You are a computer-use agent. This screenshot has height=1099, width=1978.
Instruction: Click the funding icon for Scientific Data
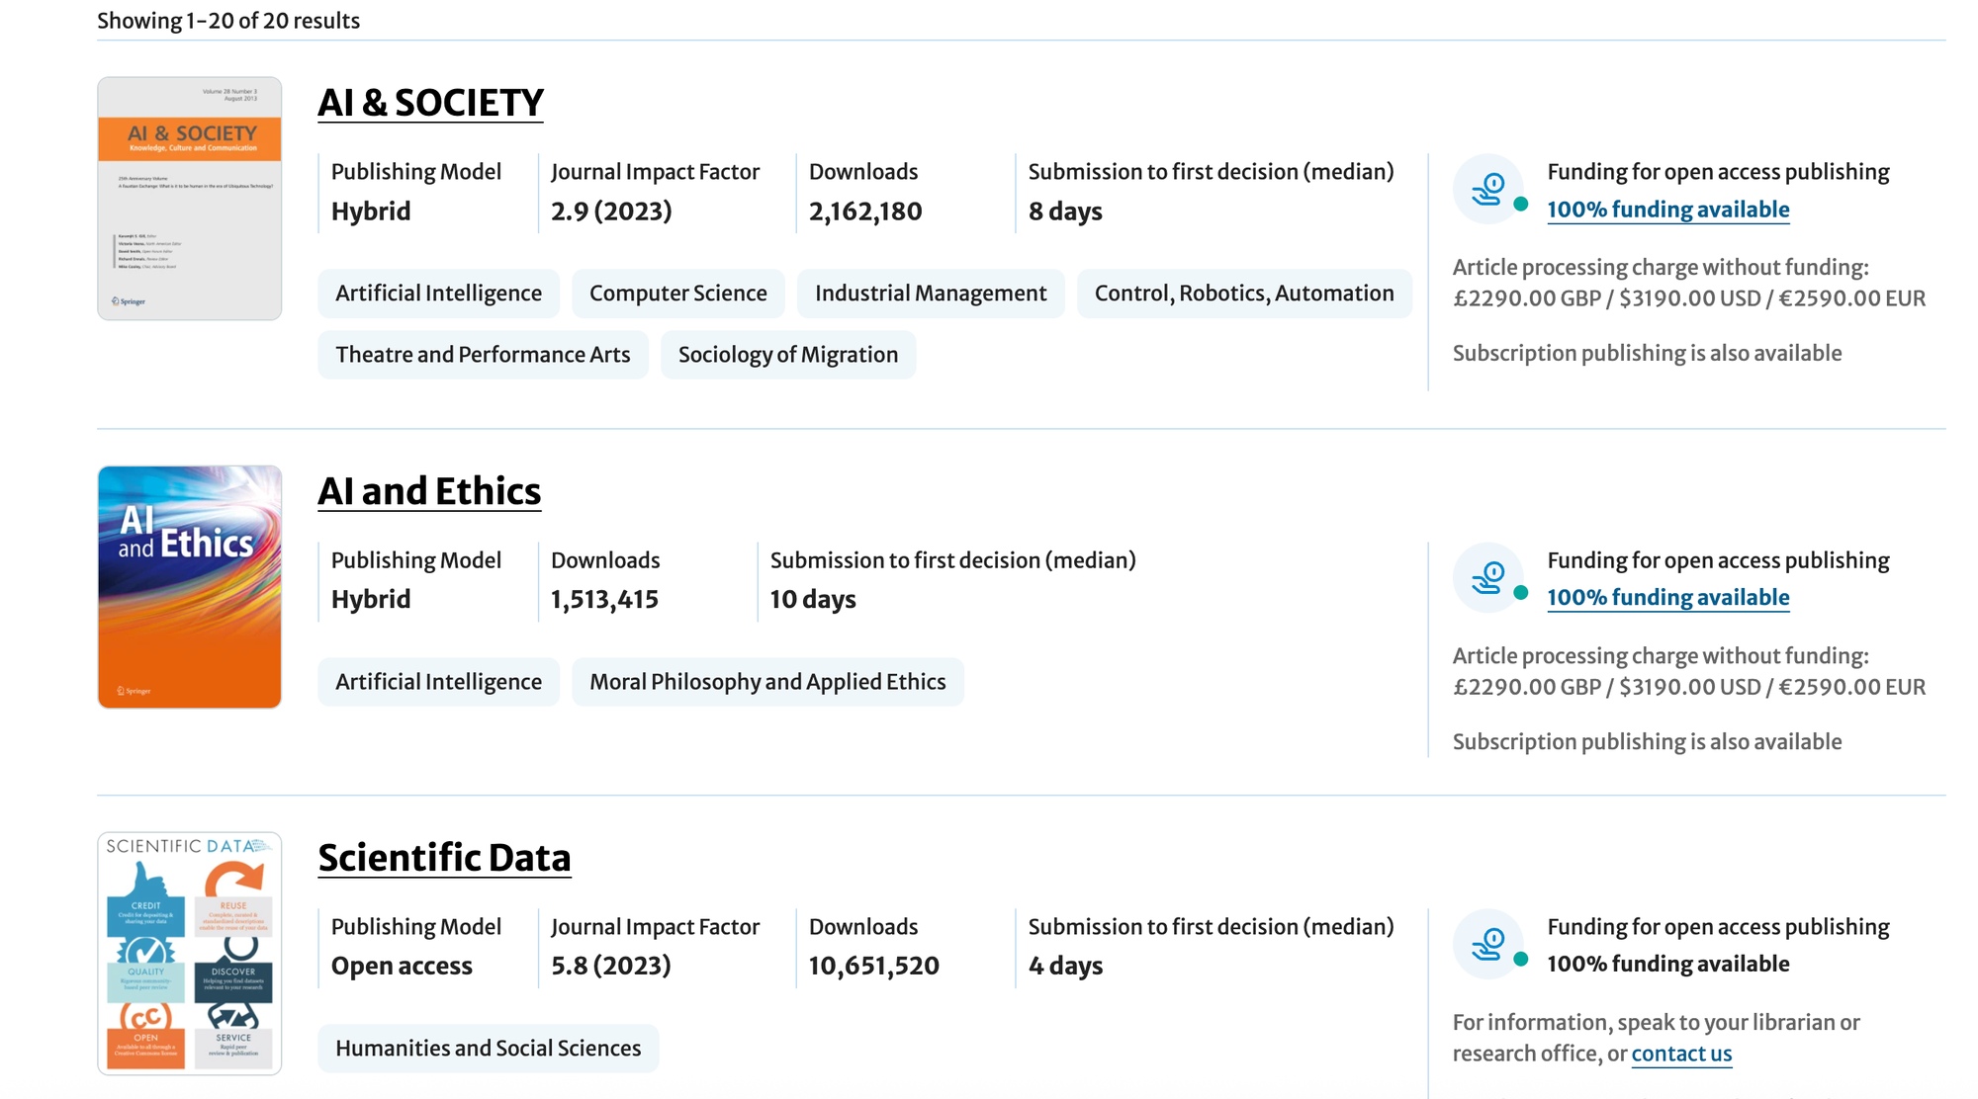tap(1488, 944)
